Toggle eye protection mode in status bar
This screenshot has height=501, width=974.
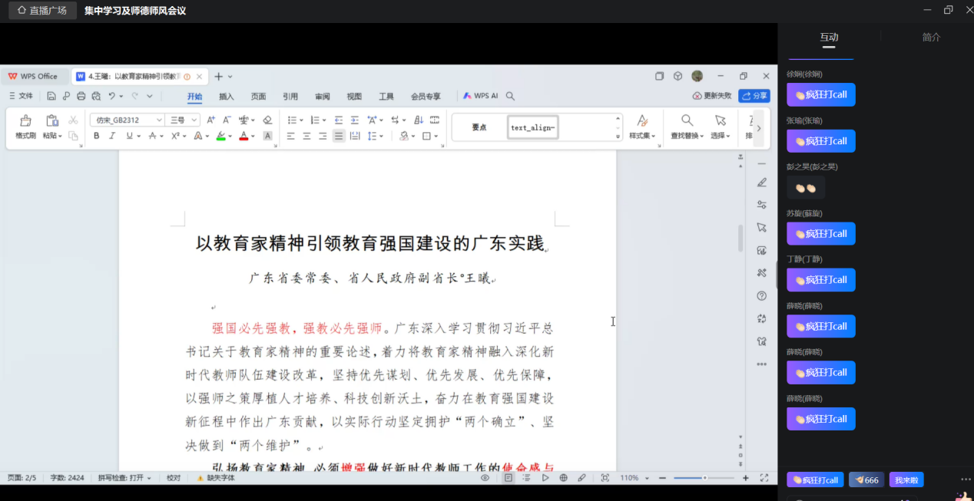(485, 478)
